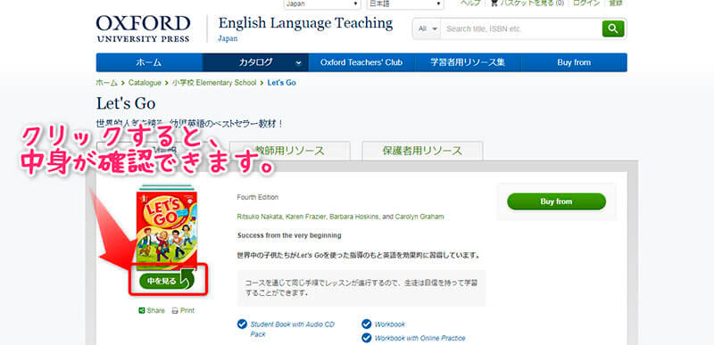Click Success from the very beginning text
Screen dimensions: 714x345
289,235
